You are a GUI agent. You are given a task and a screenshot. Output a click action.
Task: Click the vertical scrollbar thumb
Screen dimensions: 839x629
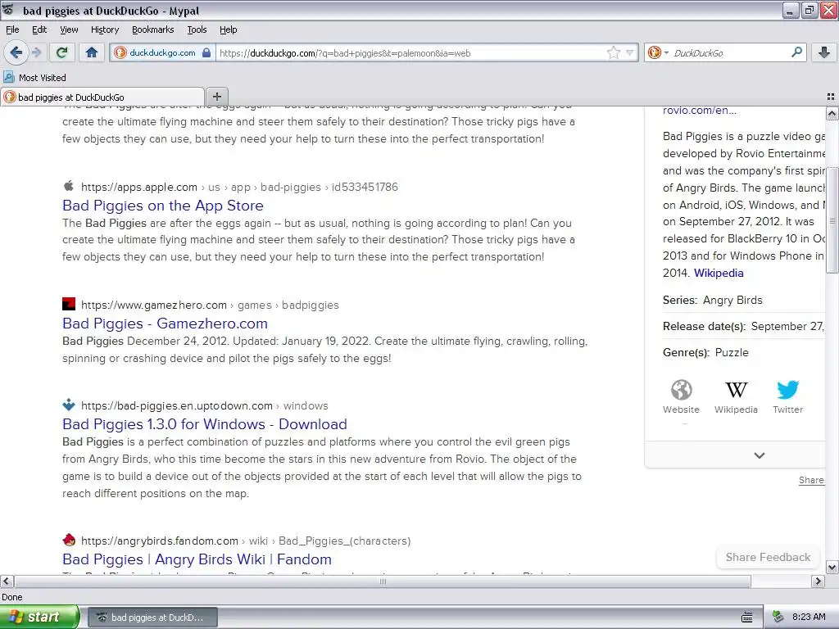[x=832, y=219]
